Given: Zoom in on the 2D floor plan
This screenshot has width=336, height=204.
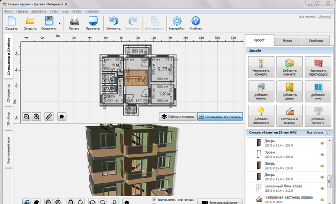Looking at the screenshot, I should point(37,116).
